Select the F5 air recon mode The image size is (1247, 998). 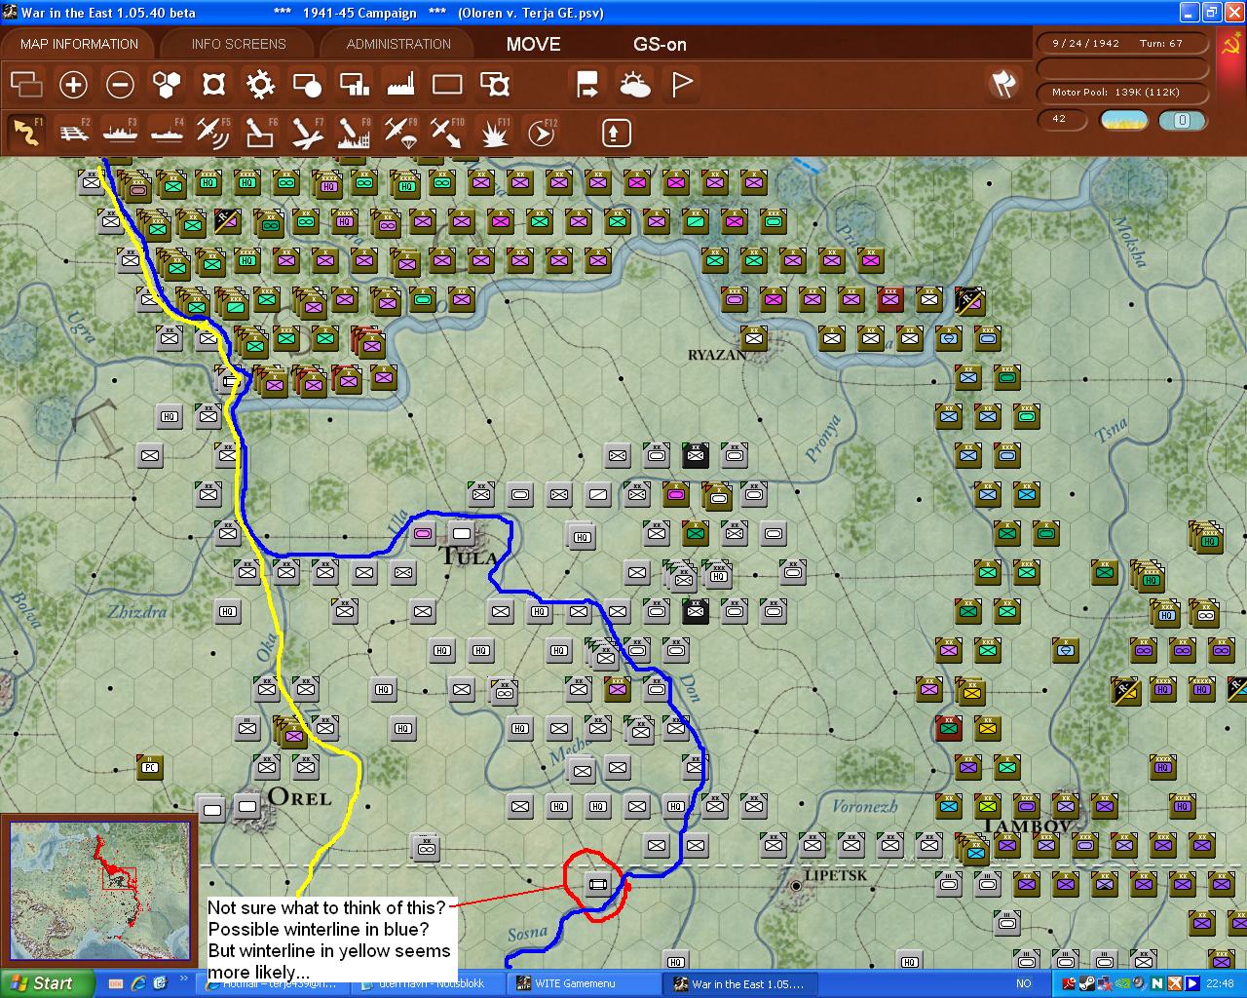[213, 132]
